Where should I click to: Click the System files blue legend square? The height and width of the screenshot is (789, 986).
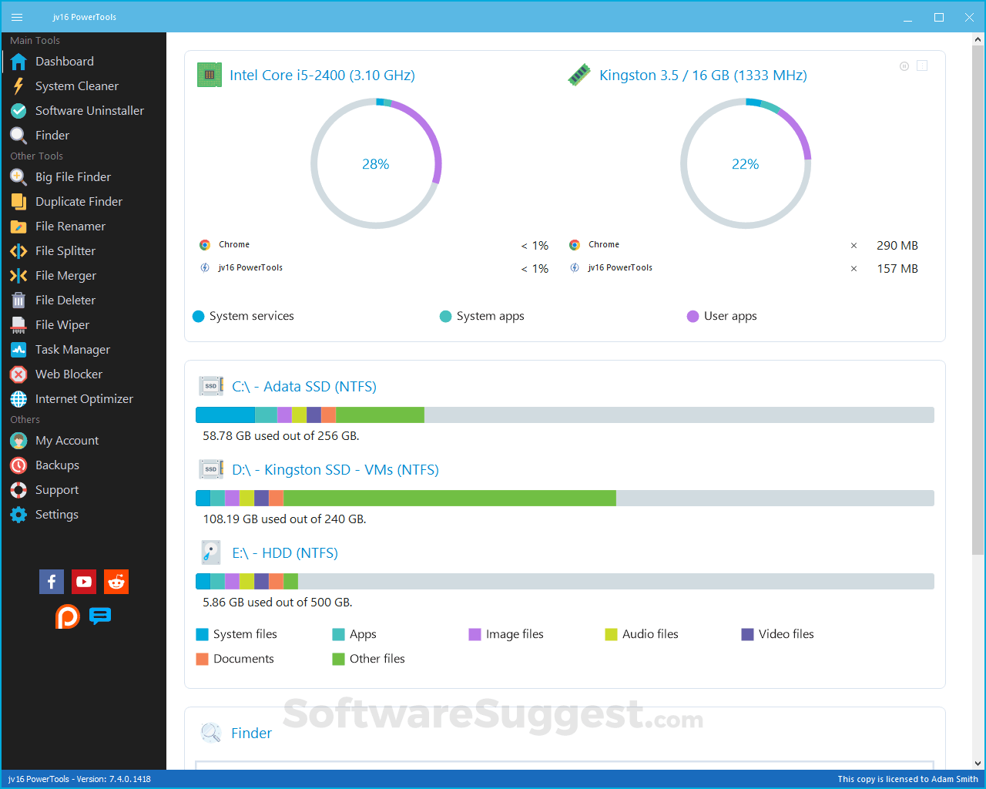click(202, 634)
